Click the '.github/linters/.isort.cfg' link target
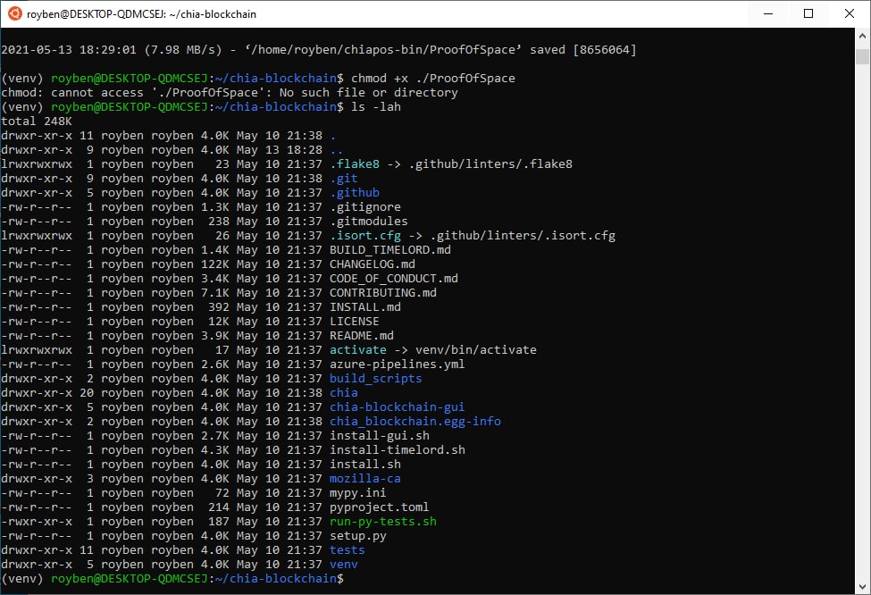Viewport: 871px width, 595px height. [523, 236]
